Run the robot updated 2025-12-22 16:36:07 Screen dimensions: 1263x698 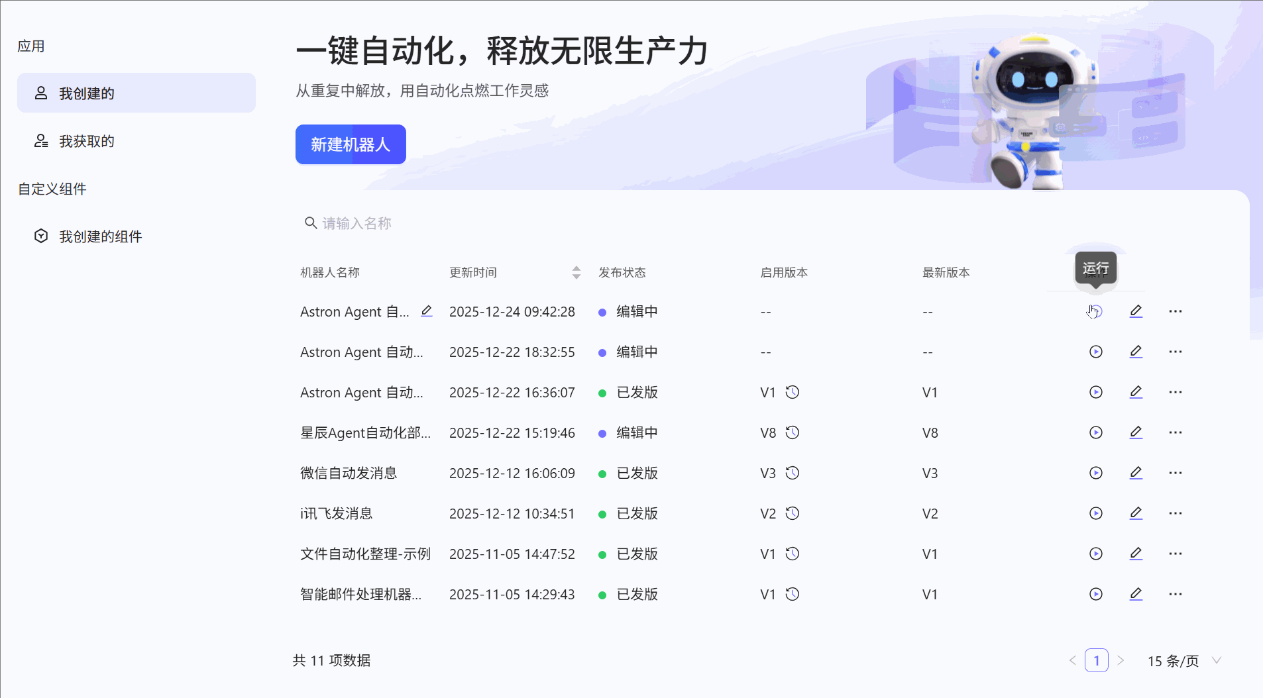coord(1096,392)
